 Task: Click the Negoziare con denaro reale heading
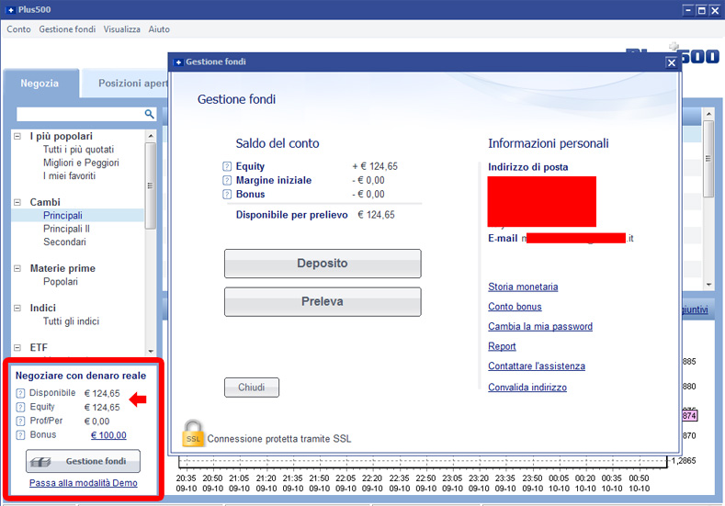click(81, 376)
